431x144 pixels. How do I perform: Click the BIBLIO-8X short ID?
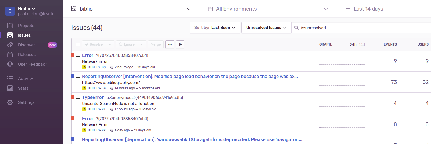97,109
